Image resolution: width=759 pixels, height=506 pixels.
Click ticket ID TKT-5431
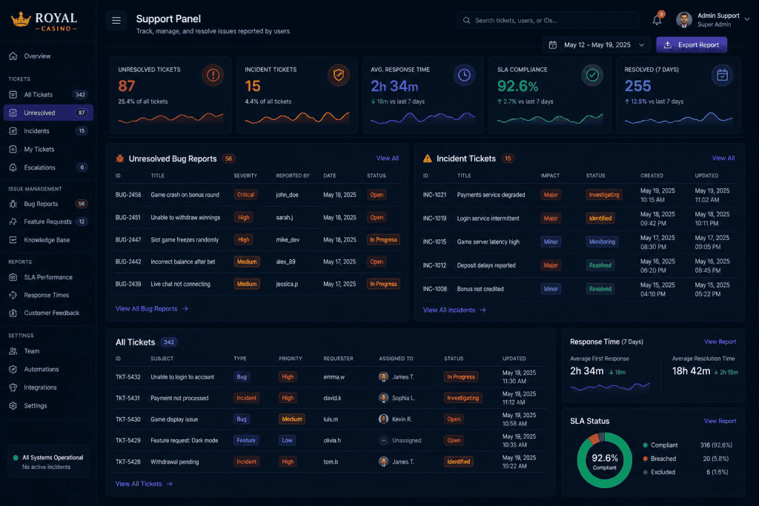click(127, 398)
